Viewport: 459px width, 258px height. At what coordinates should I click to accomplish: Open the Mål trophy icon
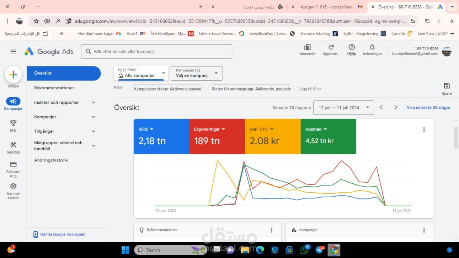click(13, 123)
